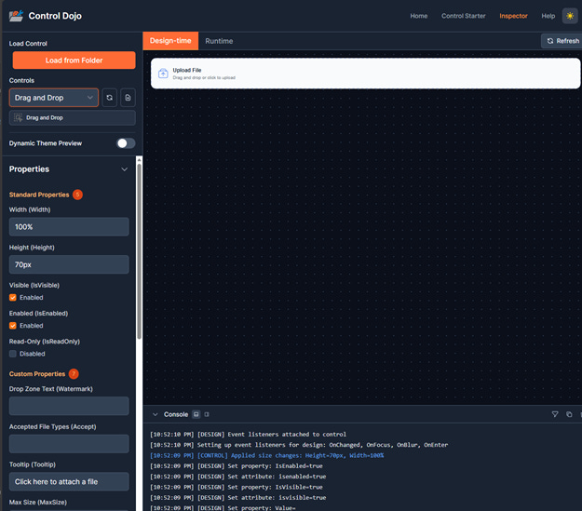Click the 'Custom Properties' heading
This screenshot has width=582, height=511.
coord(37,374)
